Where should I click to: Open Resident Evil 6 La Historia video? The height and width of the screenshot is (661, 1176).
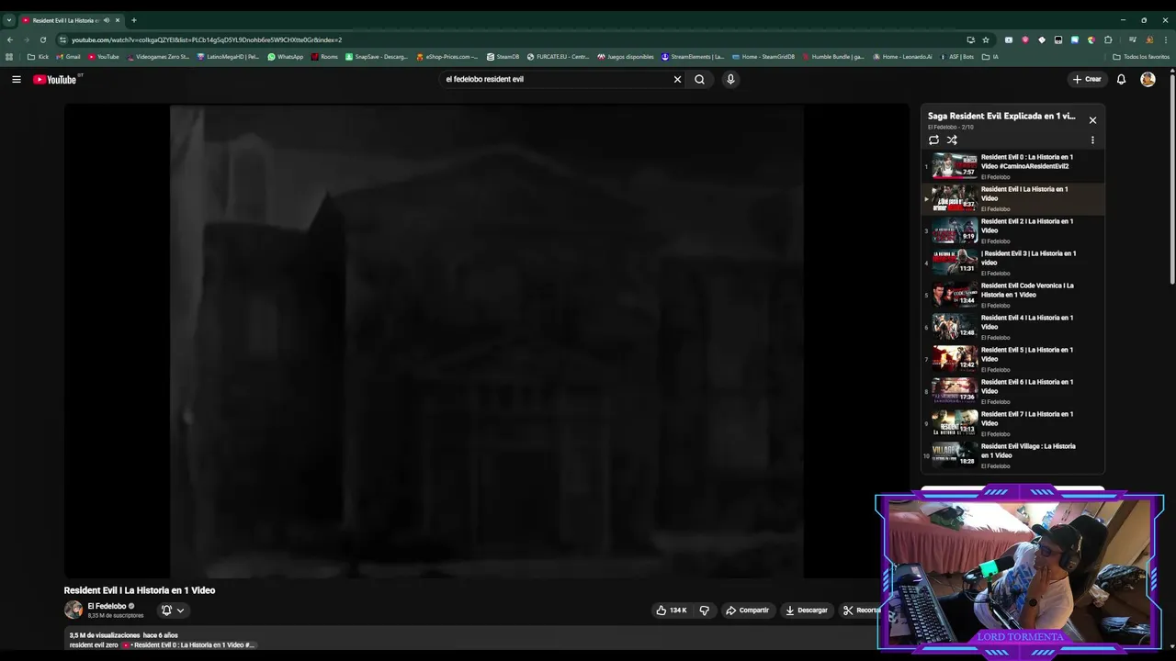(x=1012, y=391)
